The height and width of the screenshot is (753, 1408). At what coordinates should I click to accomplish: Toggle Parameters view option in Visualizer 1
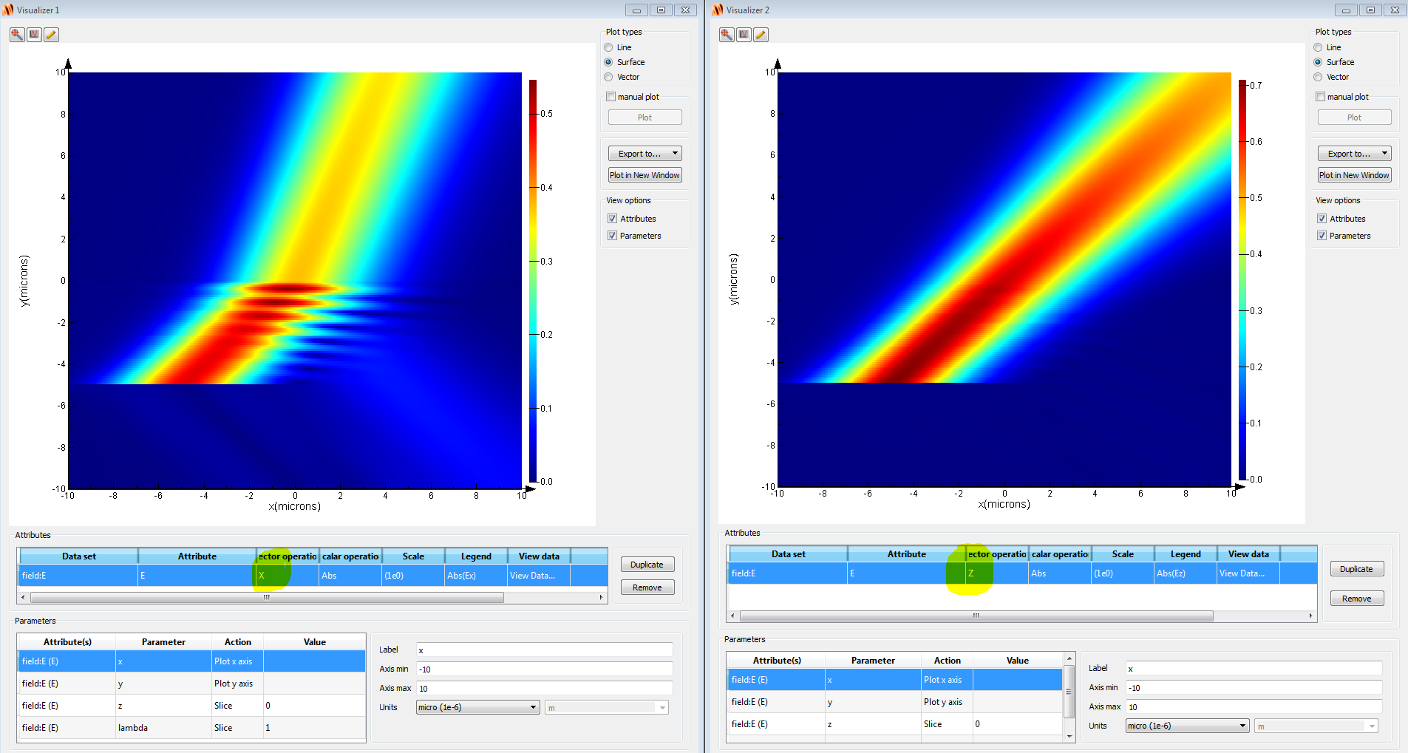coord(612,236)
